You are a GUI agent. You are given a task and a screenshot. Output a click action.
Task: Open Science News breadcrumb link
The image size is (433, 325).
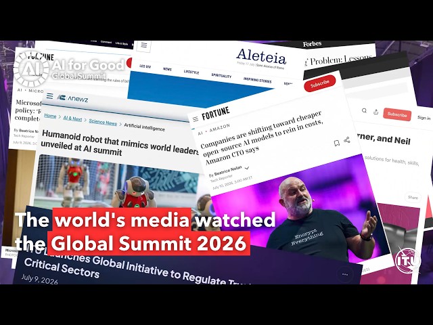pos(103,123)
